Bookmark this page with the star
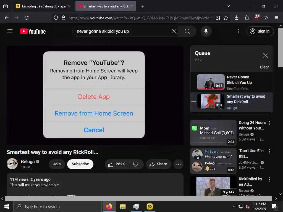283x212 pixels. pos(226,18)
